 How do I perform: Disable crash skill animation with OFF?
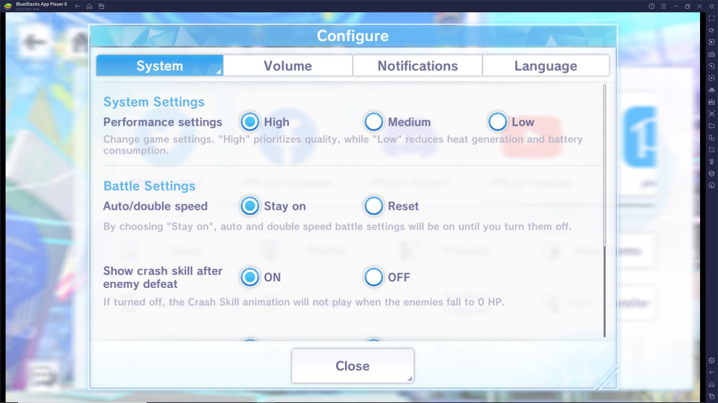tap(373, 277)
